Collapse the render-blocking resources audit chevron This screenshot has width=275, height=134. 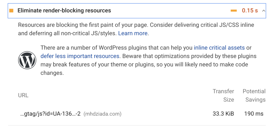click(x=263, y=11)
